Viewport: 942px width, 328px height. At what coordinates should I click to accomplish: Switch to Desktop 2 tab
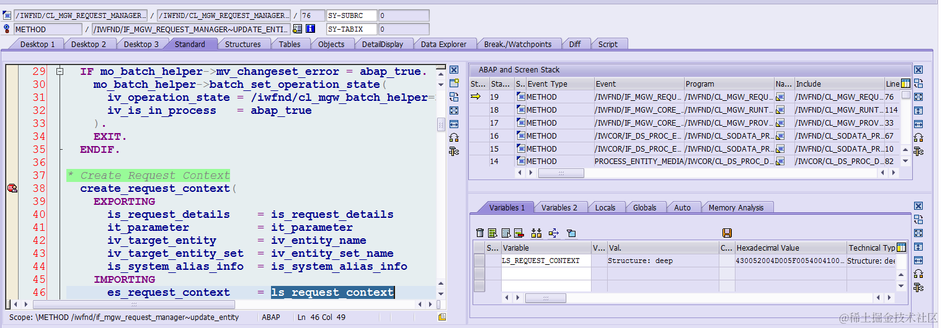[x=89, y=44]
